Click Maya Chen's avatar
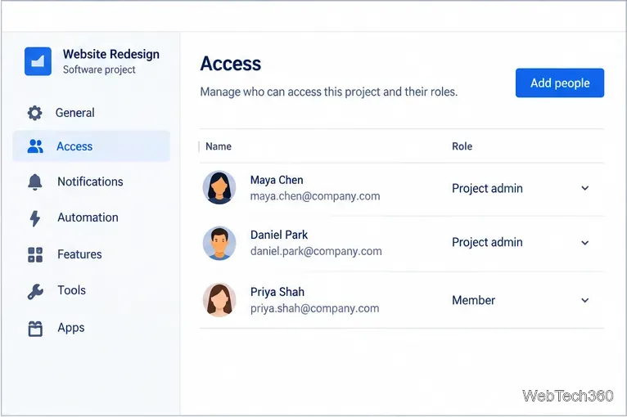This screenshot has height=417, width=627. click(219, 188)
